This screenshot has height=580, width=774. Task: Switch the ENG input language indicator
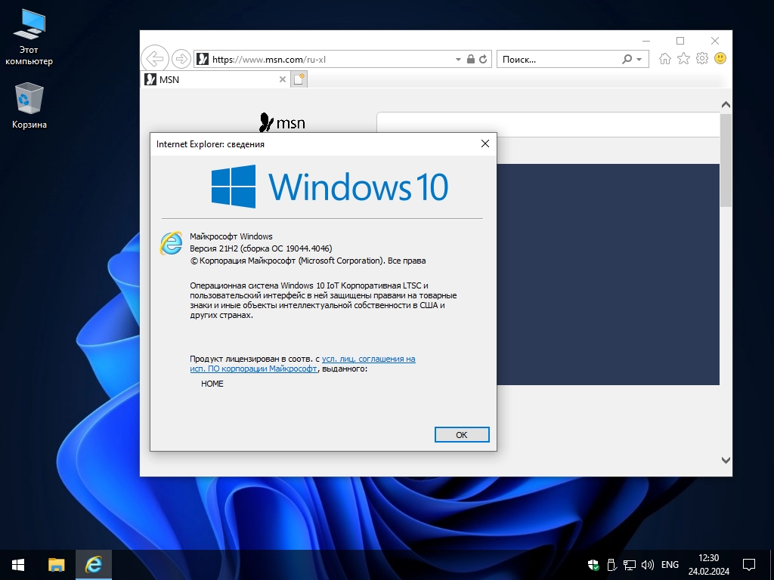click(670, 564)
